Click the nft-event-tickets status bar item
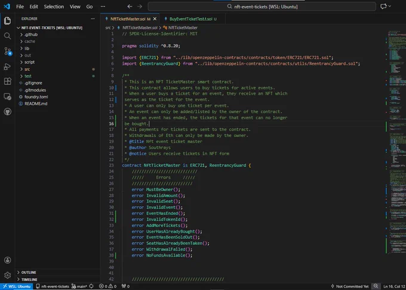 (x=53, y=286)
